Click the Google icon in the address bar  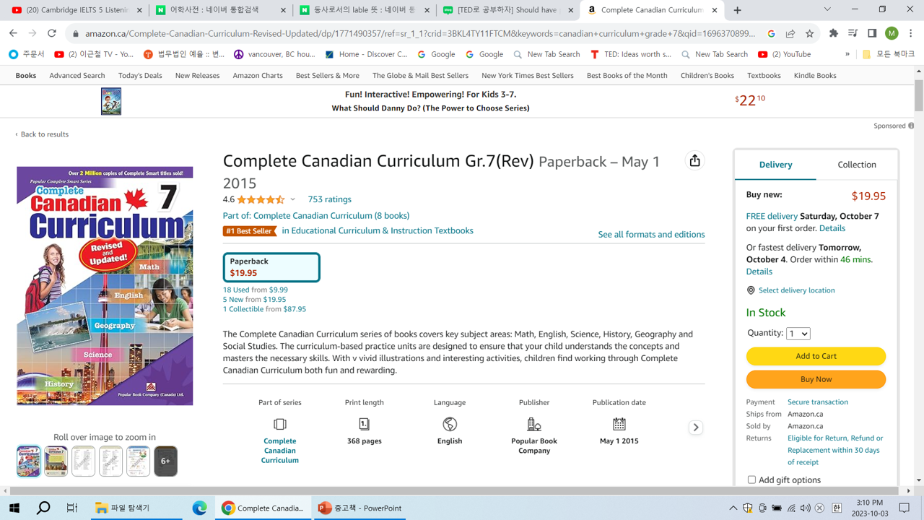pyautogui.click(x=771, y=34)
